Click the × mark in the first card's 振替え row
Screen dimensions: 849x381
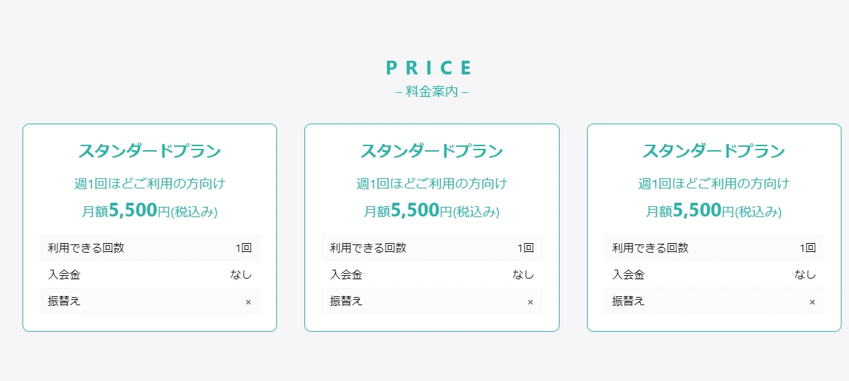coord(248,302)
